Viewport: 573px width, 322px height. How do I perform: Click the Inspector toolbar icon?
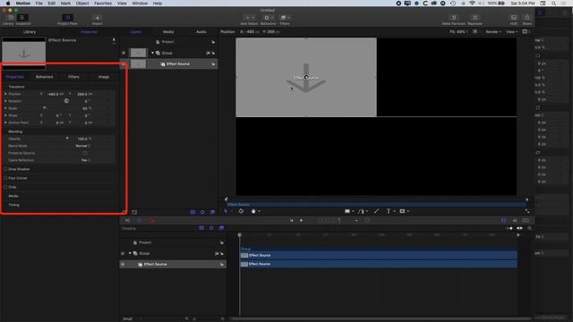pos(22,18)
